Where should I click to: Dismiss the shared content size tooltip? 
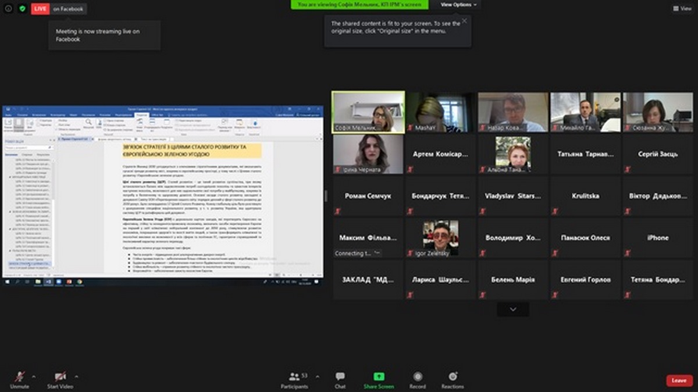pyautogui.click(x=464, y=21)
